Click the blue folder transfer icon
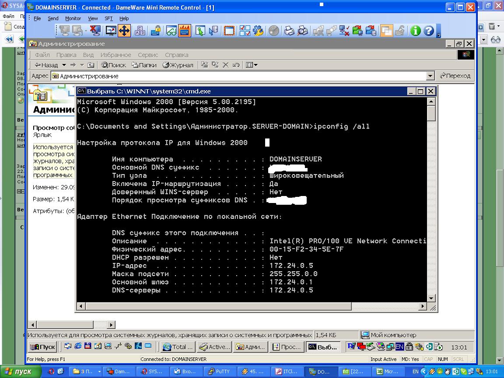 371,31
